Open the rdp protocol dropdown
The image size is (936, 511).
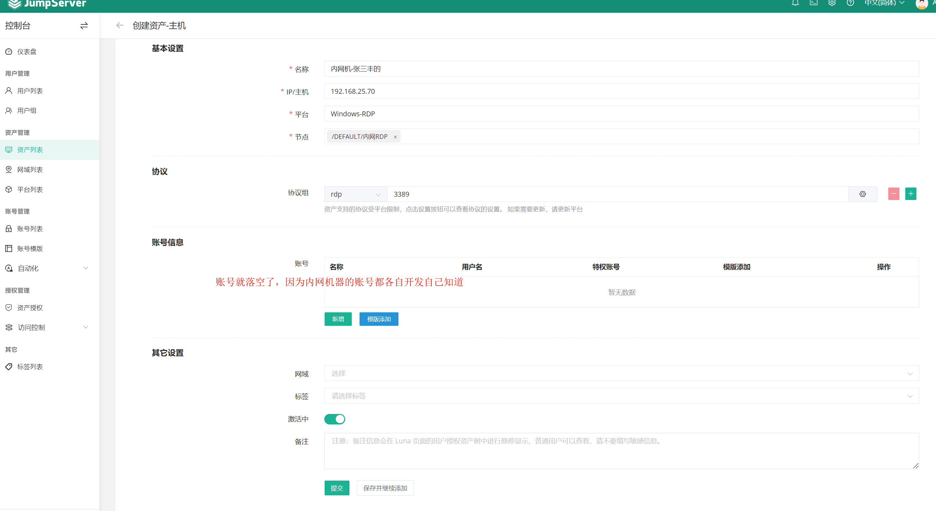[355, 194]
